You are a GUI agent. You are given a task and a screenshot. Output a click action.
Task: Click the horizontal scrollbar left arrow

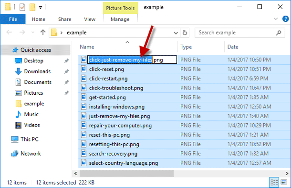point(75,174)
